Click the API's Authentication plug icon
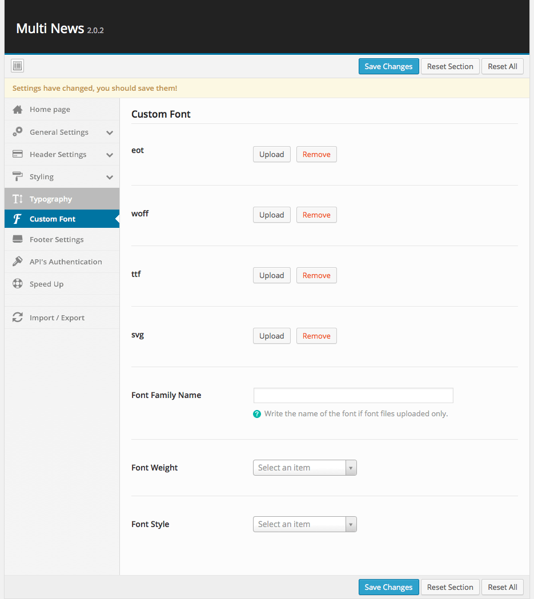534x599 pixels. 18,262
